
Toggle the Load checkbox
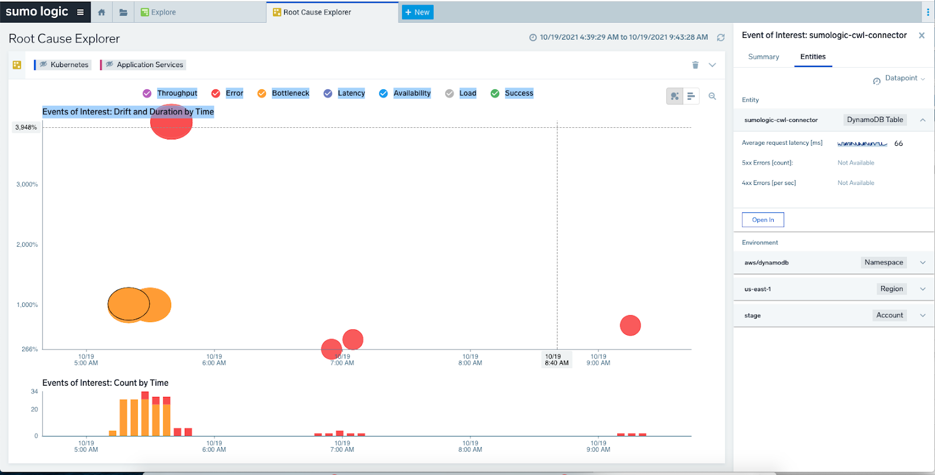[x=449, y=93]
